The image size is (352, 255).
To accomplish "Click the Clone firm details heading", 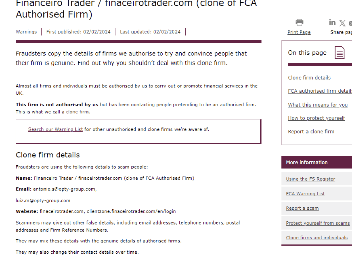I will [x=48, y=155].
